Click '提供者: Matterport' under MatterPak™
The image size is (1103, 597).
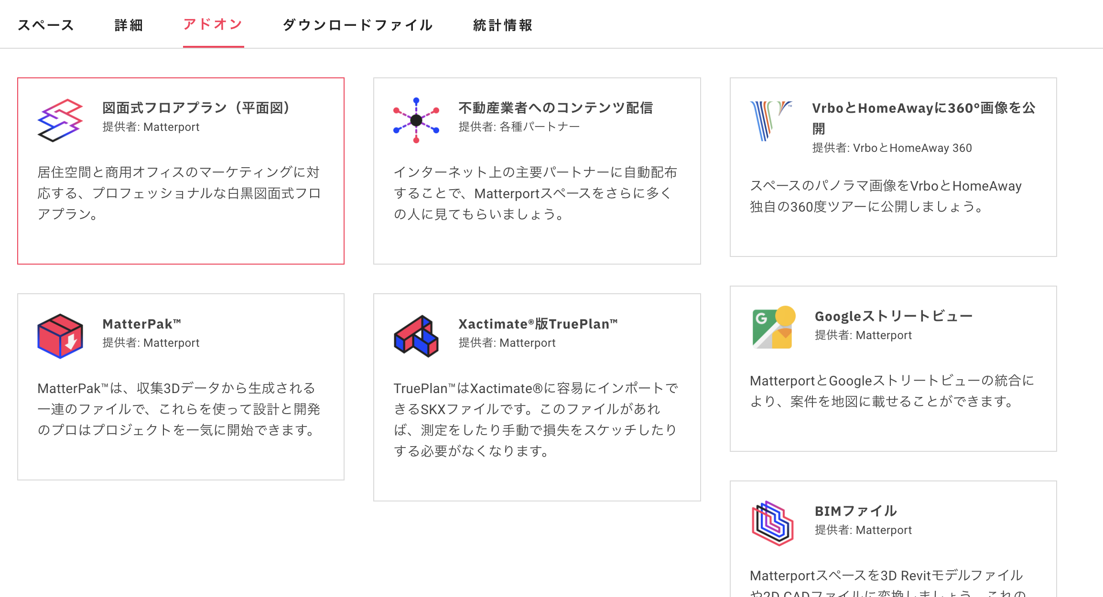[x=151, y=343]
